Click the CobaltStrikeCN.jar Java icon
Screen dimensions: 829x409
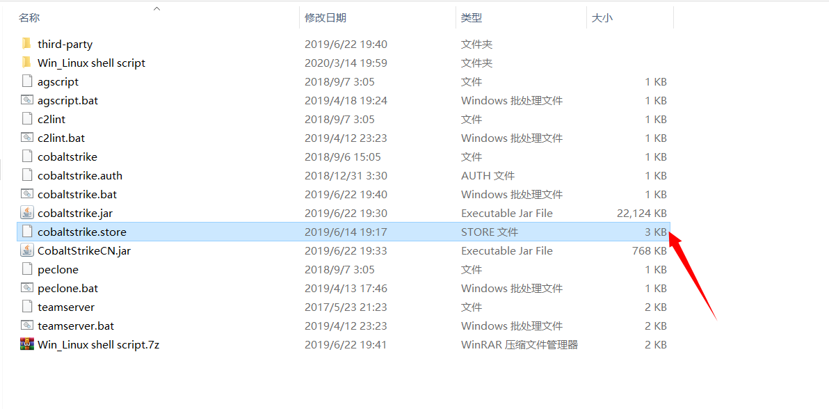tap(27, 251)
